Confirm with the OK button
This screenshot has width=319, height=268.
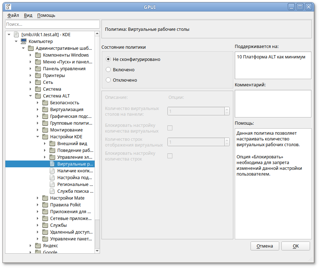tap(295, 246)
